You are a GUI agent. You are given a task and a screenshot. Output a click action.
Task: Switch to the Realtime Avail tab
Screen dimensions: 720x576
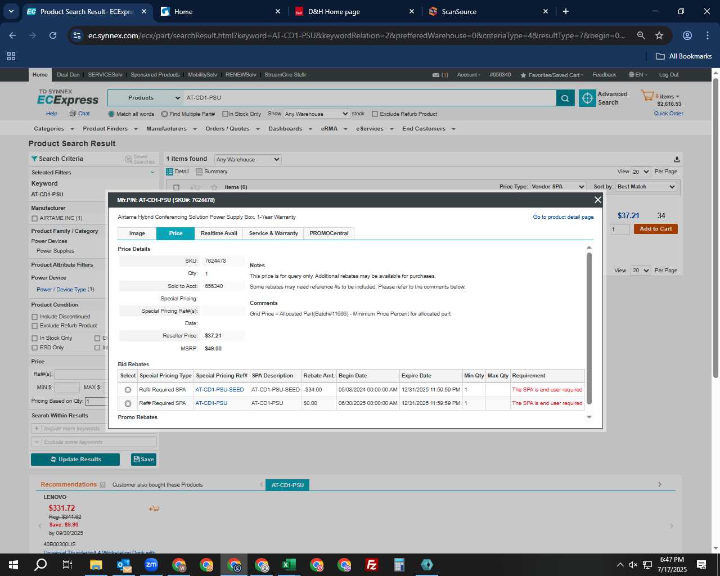pyautogui.click(x=219, y=233)
